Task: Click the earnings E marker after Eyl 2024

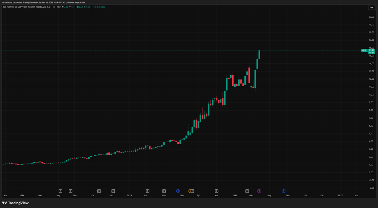Action: tap(99, 191)
